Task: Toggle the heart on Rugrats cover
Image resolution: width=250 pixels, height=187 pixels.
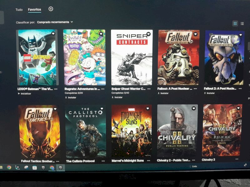Action: click(101, 34)
